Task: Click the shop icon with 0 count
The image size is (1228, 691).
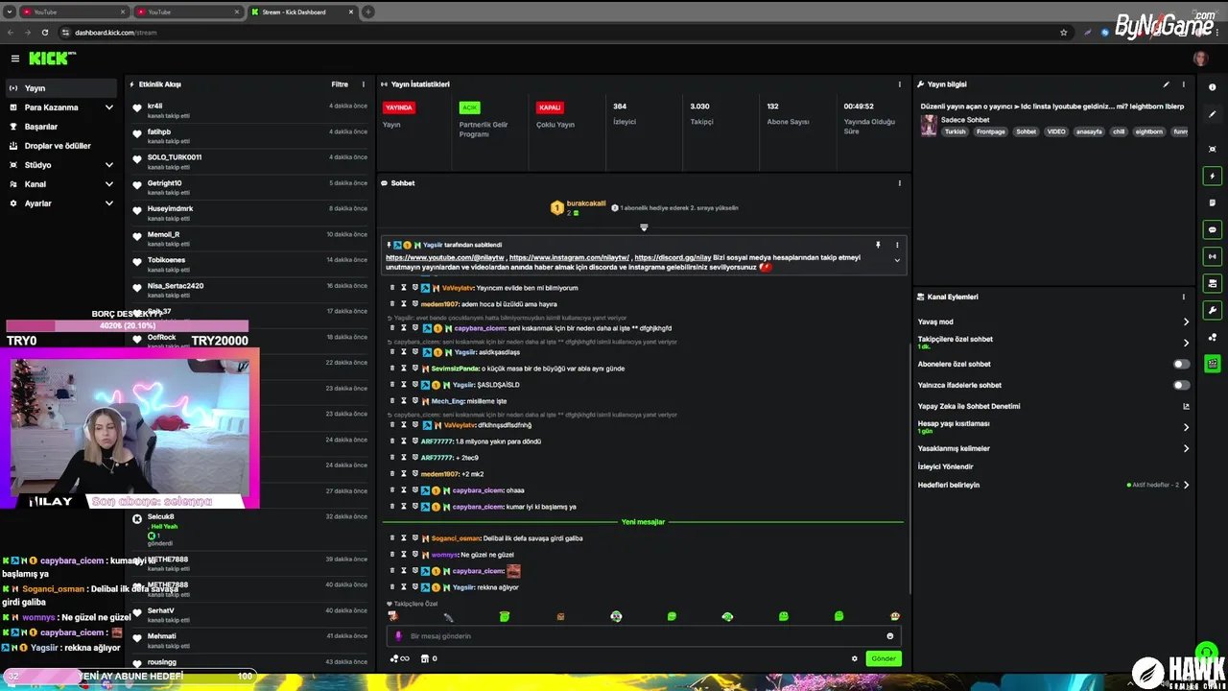Action: [430, 658]
